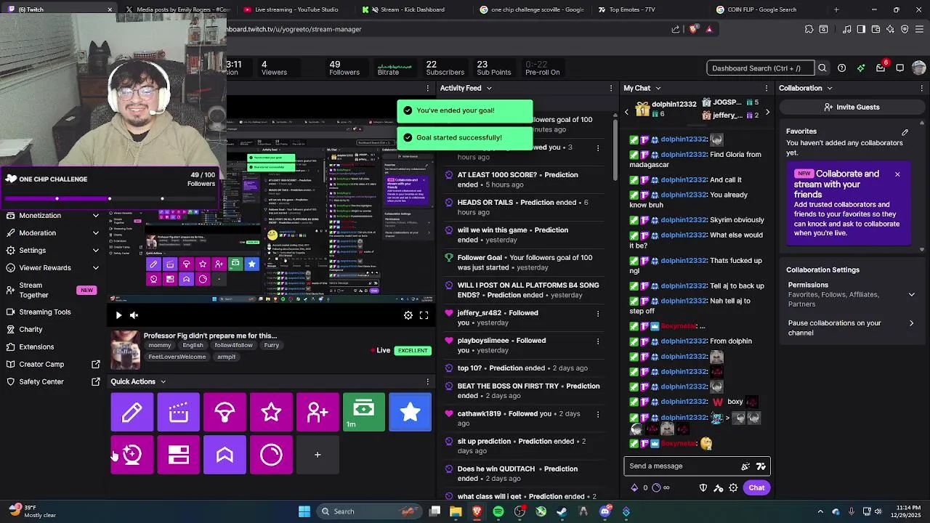The width and height of the screenshot is (930, 523).
Task: Click the purple Chat send button
Action: (x=756, y=488)
